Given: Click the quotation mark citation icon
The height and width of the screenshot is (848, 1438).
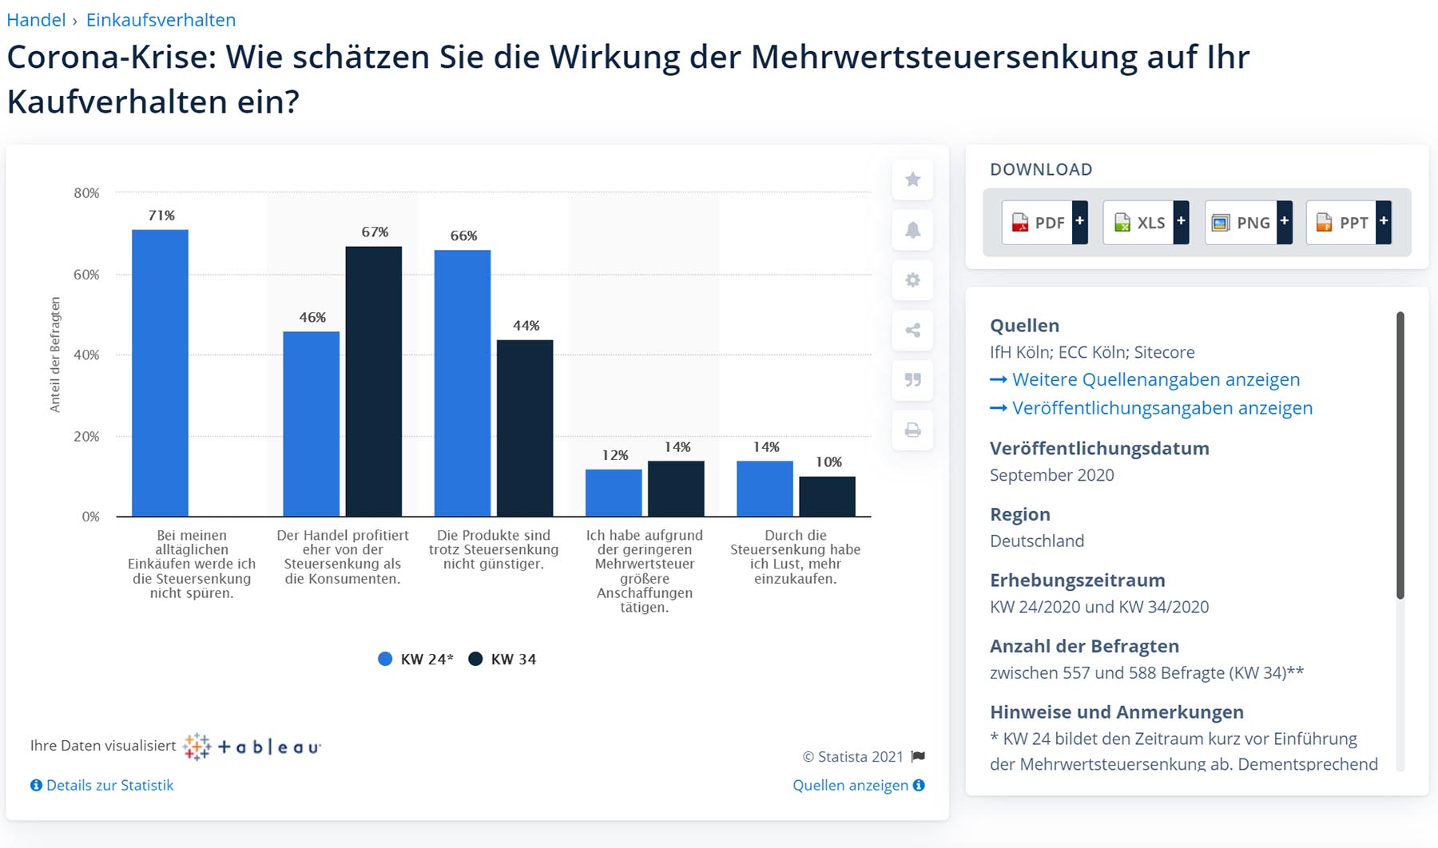Looking at the screenshot, I should click(x=912, y=380).
